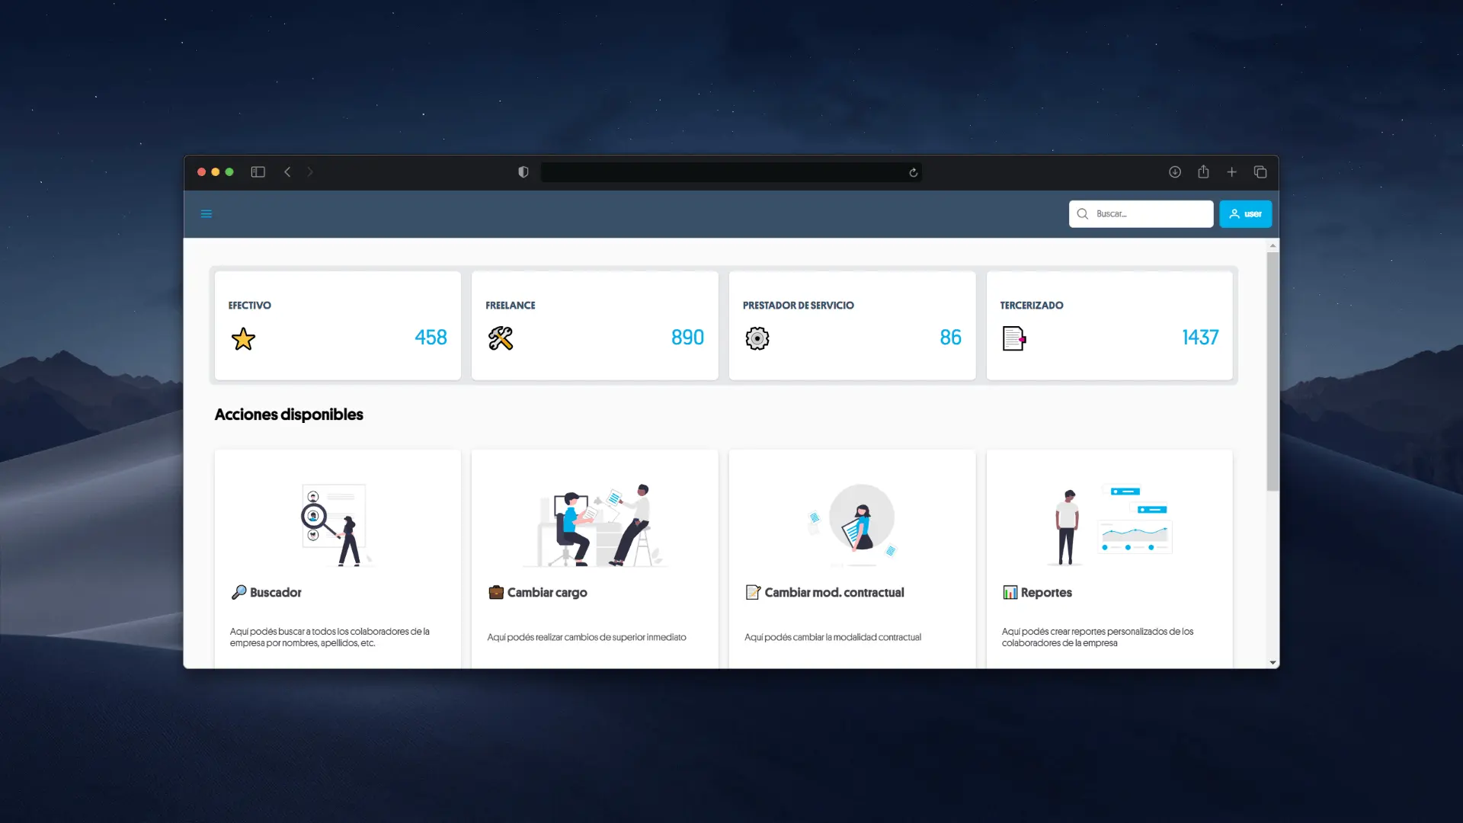This screenshot has height=823, width=1463.
Task: Click the privacy shield icon
Action: pyautogui.click(x=523, y=172)
